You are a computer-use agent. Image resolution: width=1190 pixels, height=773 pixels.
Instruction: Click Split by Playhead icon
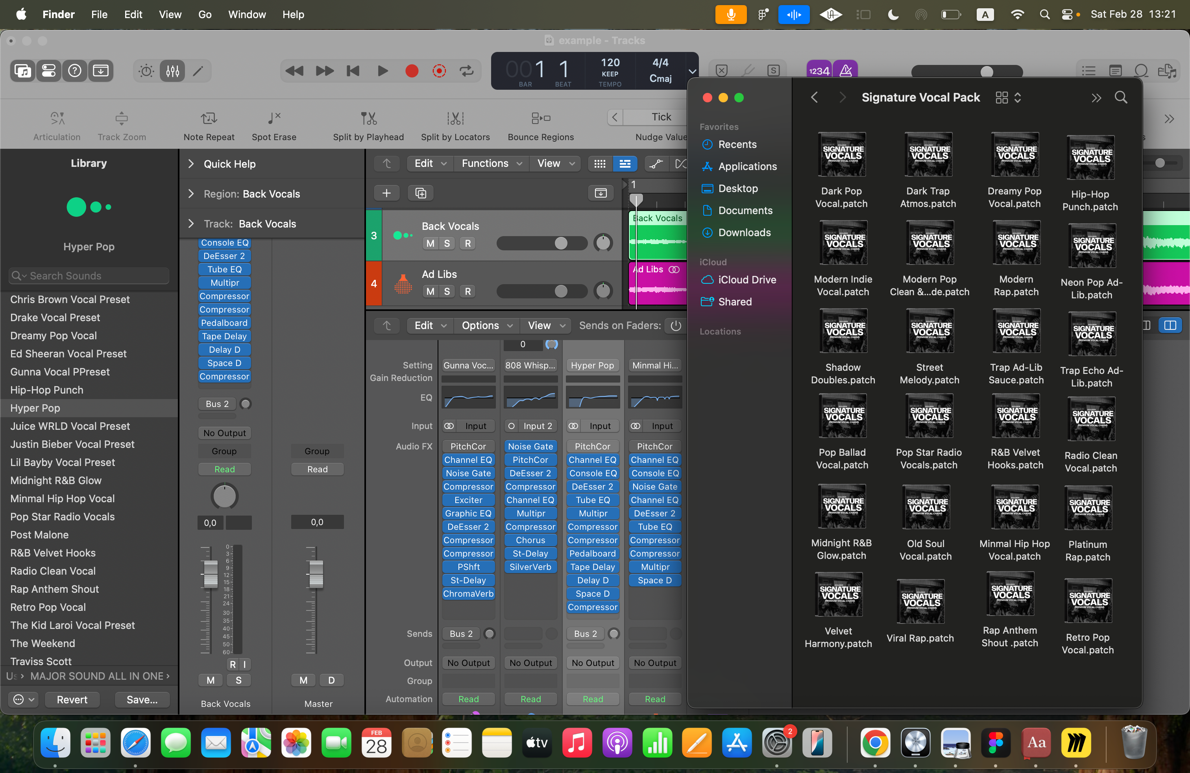(368, 118)
